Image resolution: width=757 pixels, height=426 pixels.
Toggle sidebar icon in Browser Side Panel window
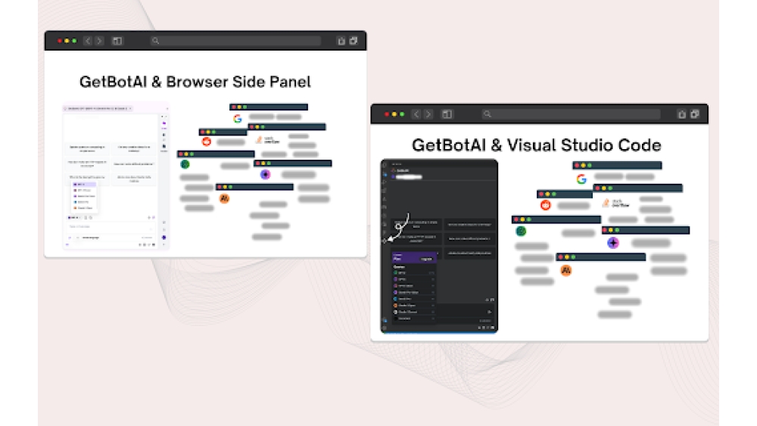click(x=117, y=41)
